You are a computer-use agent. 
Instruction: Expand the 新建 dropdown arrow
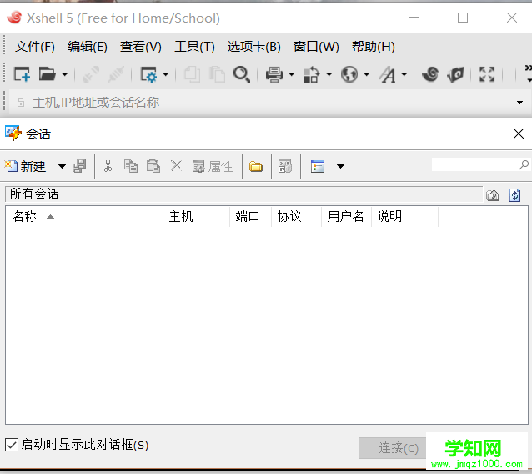62,166
